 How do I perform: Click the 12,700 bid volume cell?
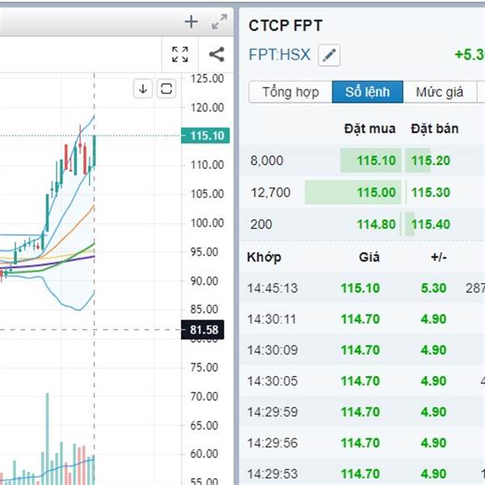(x=271, y=192)
